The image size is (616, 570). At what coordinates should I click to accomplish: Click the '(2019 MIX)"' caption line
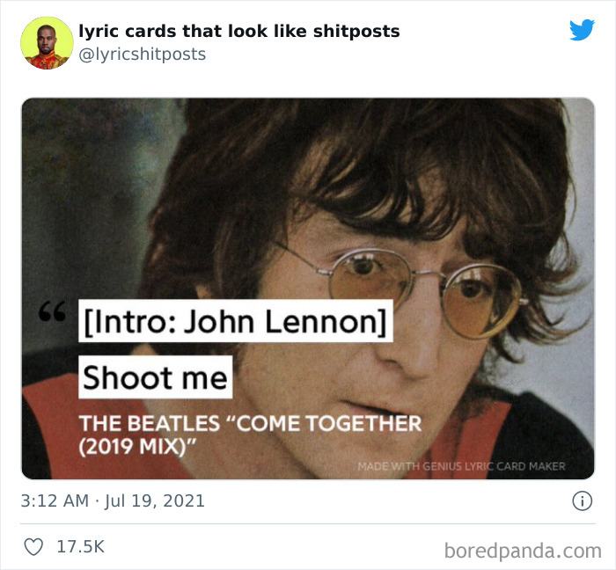[x=137, y=446]
